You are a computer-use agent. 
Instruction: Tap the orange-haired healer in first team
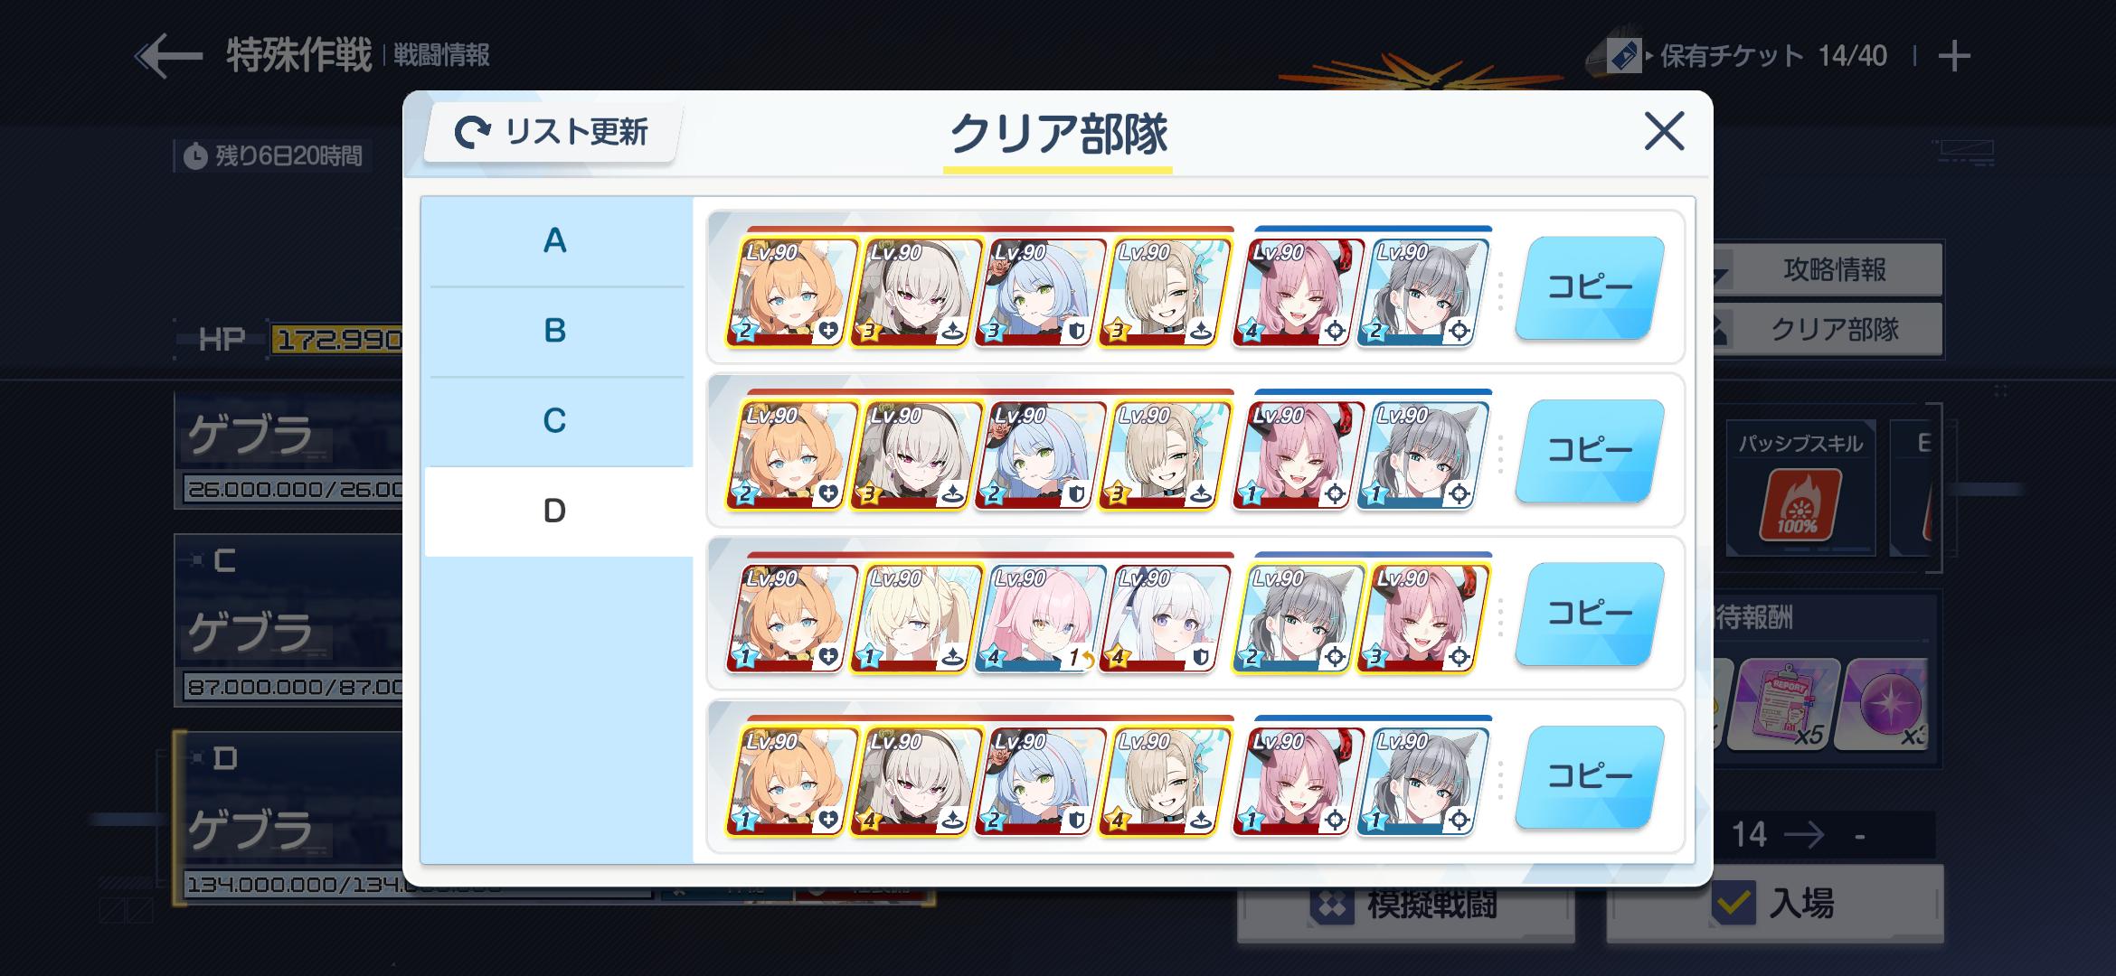coord(790,291)
